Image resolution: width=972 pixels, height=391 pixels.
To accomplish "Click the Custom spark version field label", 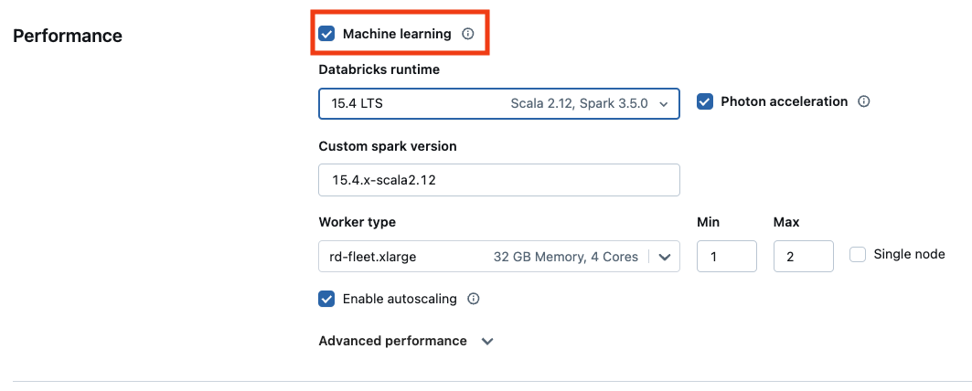I will click(387, 146).
